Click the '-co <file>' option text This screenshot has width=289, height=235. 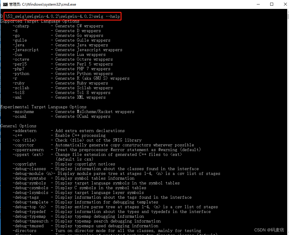pos(24,140)
